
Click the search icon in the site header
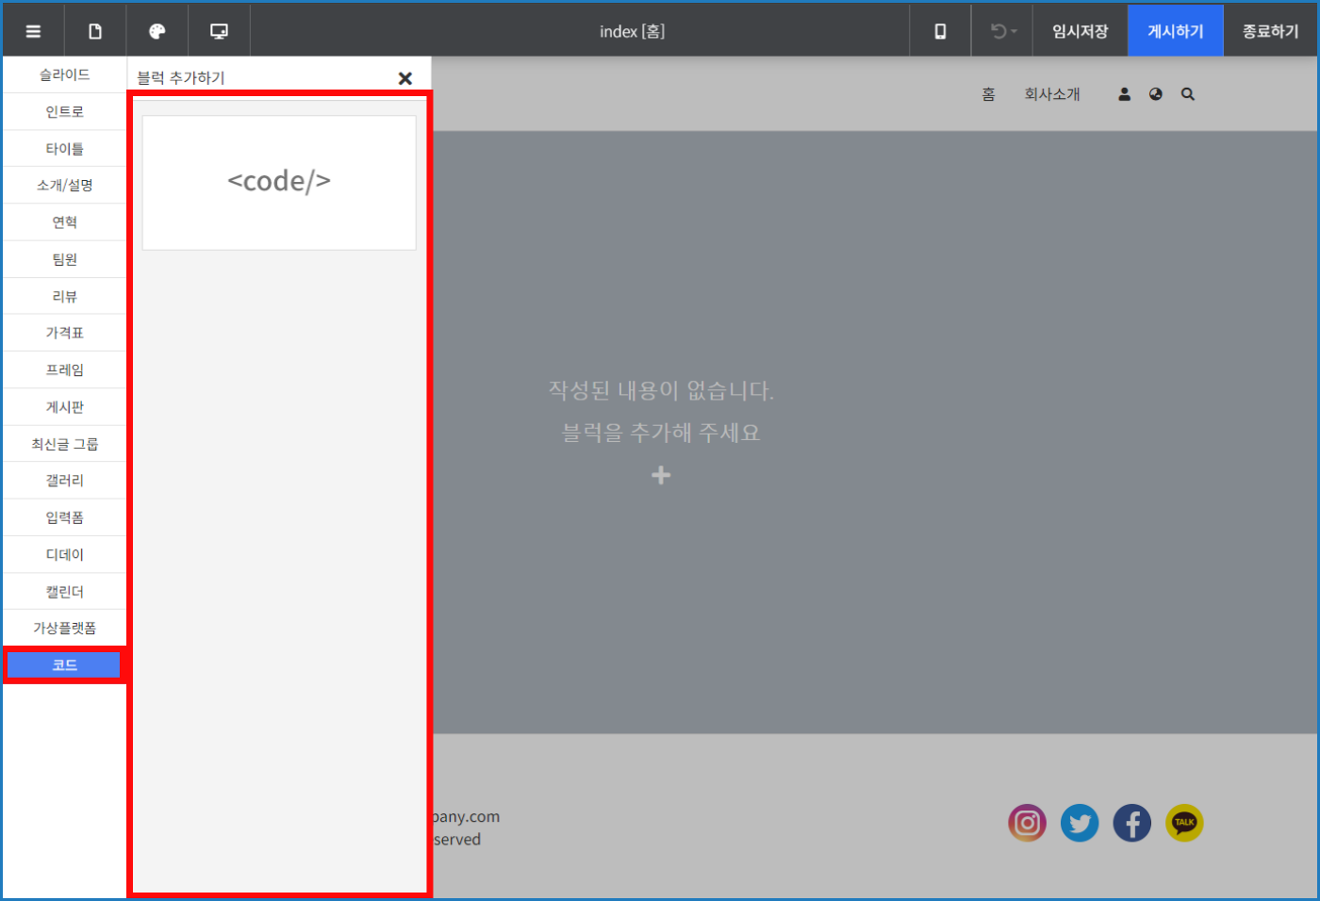tap(1188, 93)
